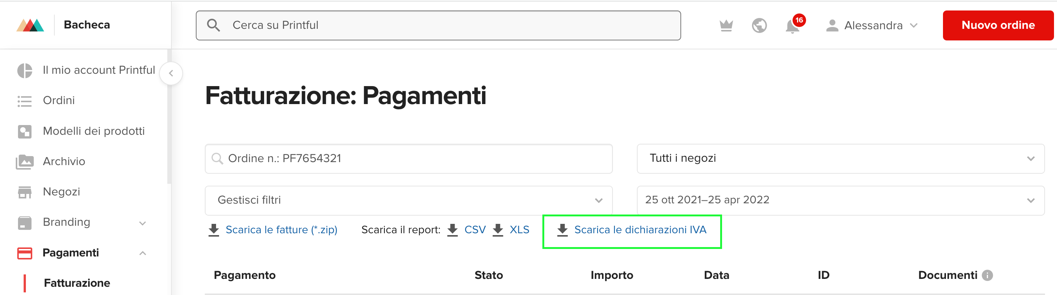
Task: Open the date range 25 ott 2021–25 apr 2022
Action: click(x=840, y=200)
